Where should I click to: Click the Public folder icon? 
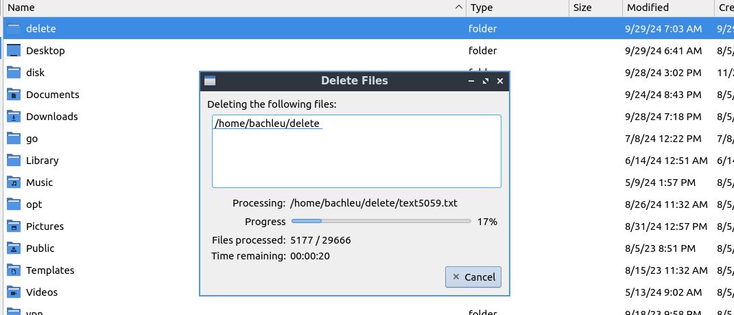(14, 248)
